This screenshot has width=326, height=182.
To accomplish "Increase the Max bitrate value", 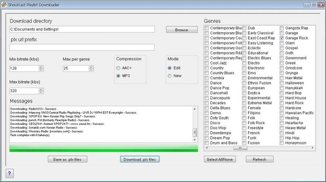I will 41,90.
